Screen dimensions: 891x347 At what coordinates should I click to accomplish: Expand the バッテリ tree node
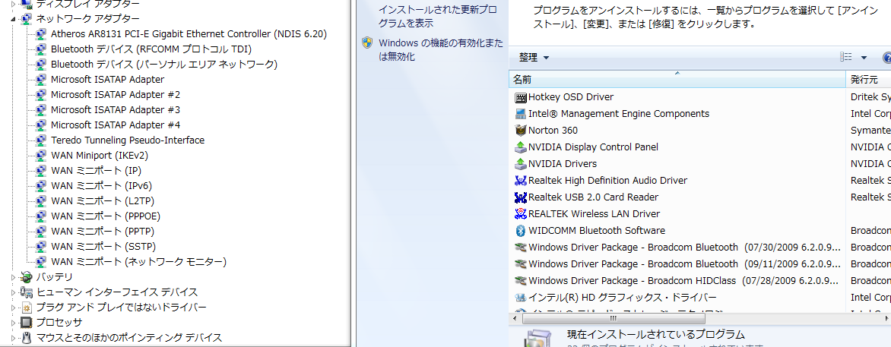click(13, 277)
